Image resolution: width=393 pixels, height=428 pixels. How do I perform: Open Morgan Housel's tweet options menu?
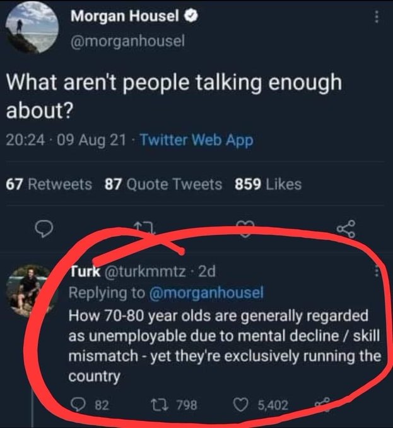[377, 17]
